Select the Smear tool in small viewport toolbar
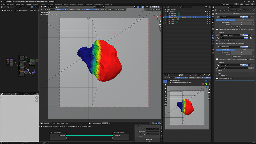 tap(165, 92)
